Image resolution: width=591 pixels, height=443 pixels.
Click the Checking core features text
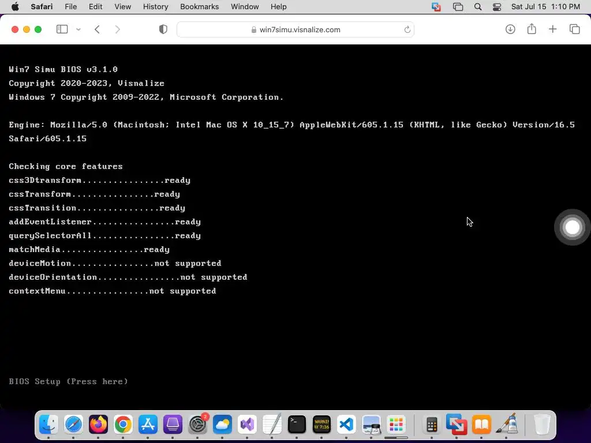pos(66,167)
